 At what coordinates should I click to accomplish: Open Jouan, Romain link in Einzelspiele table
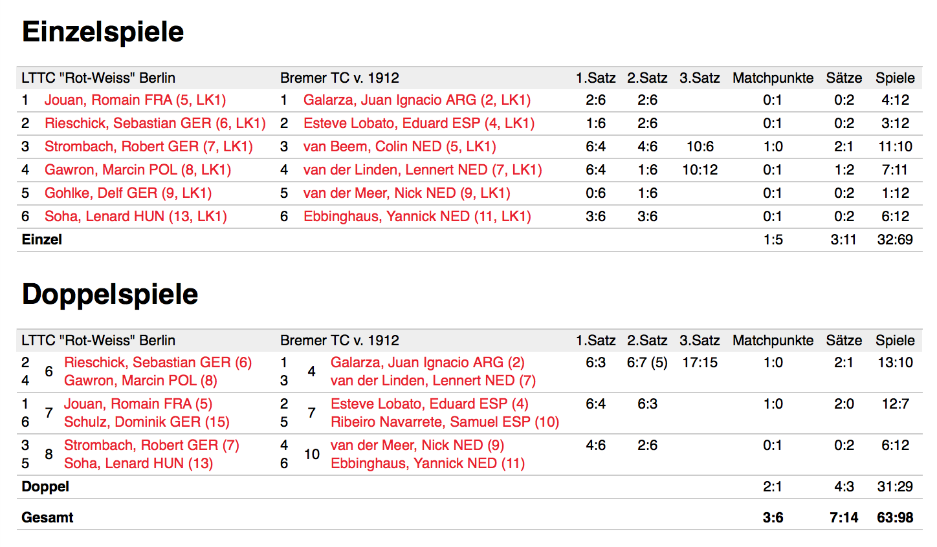(x=135, y=100)
